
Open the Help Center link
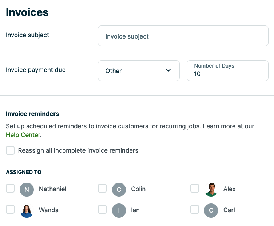23,135
